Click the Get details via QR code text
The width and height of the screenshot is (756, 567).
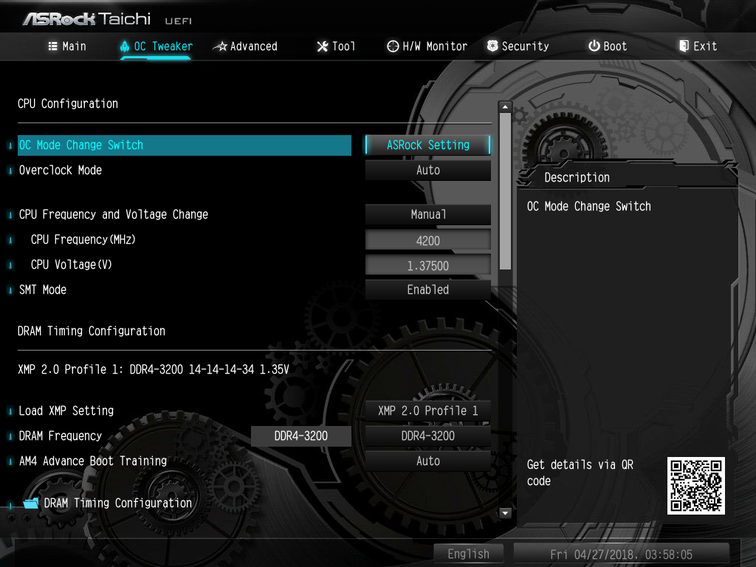(x=580, y=472)
